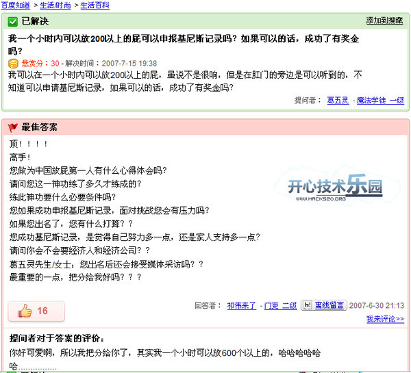Click the red best-answer flag icon
Screen dimensions: 411x373
coord(13,127)
